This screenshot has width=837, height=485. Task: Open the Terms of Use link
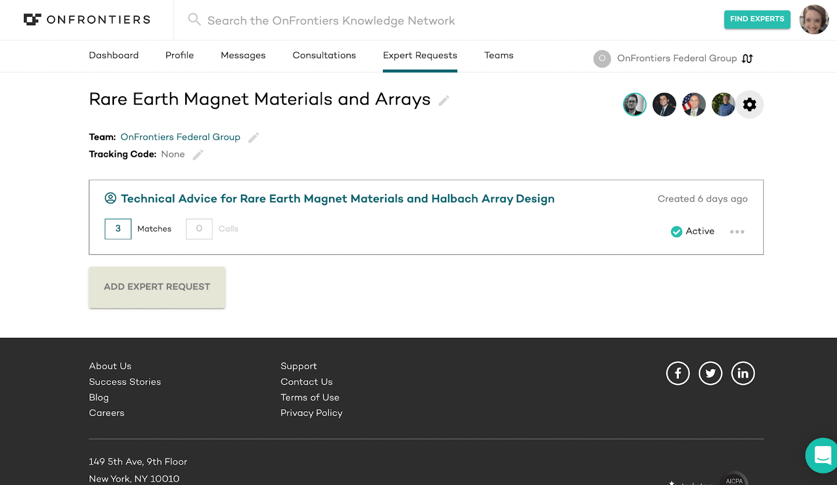[310, 398]
